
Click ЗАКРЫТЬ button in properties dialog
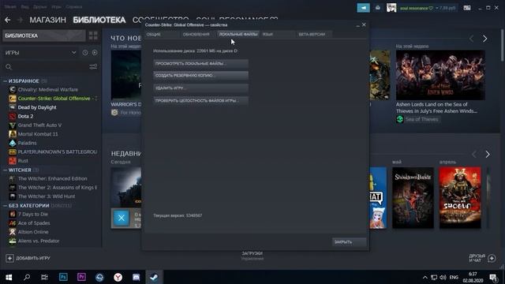click(x=349, y=242)
